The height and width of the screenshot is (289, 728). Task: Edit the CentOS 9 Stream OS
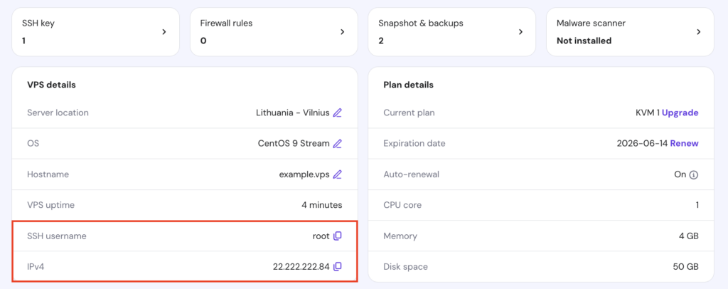pyautogui.click(x=338, y=143)
